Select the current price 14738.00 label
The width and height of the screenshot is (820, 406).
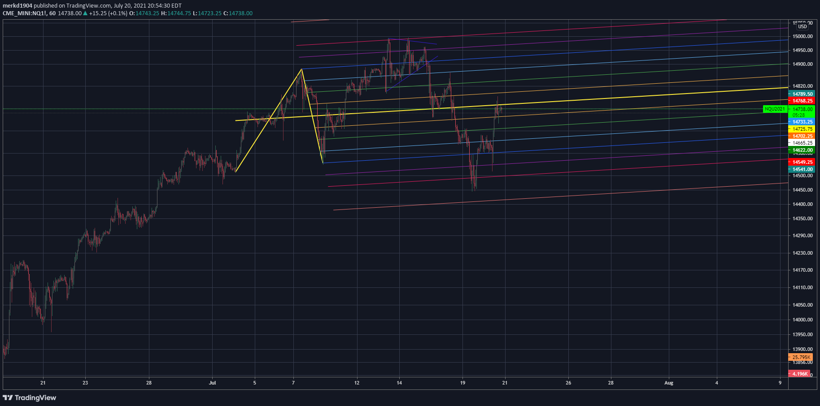[x=802, y=109]
